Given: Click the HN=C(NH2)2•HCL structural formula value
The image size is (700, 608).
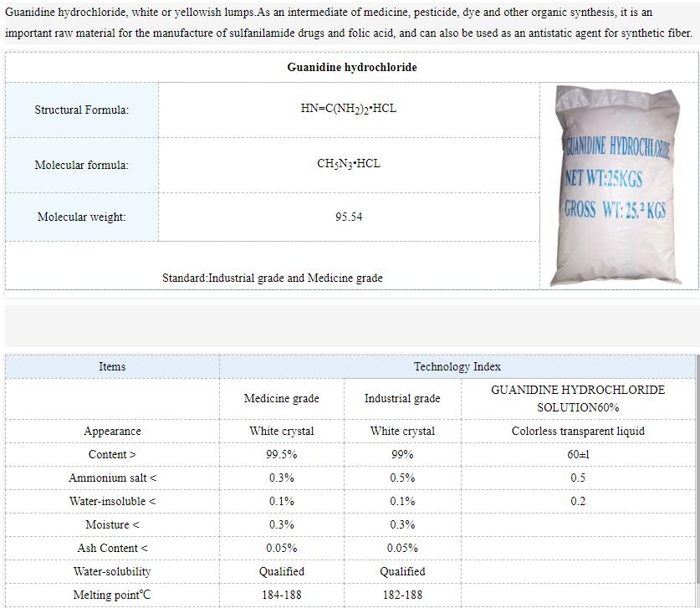Looking at the screenshot, I should (x=349, y=110).
